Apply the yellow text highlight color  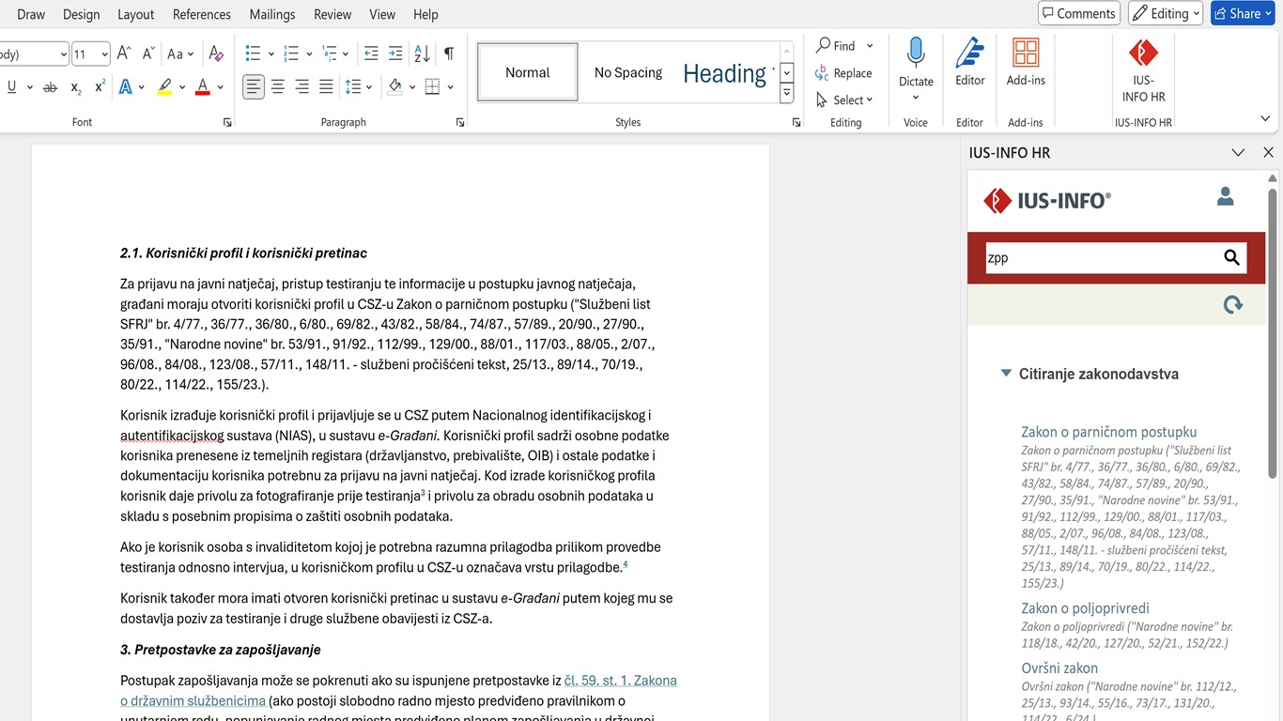click(165, 87)
